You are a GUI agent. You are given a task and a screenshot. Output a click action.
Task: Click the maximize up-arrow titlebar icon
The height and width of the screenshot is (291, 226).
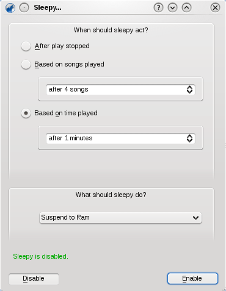186,8
